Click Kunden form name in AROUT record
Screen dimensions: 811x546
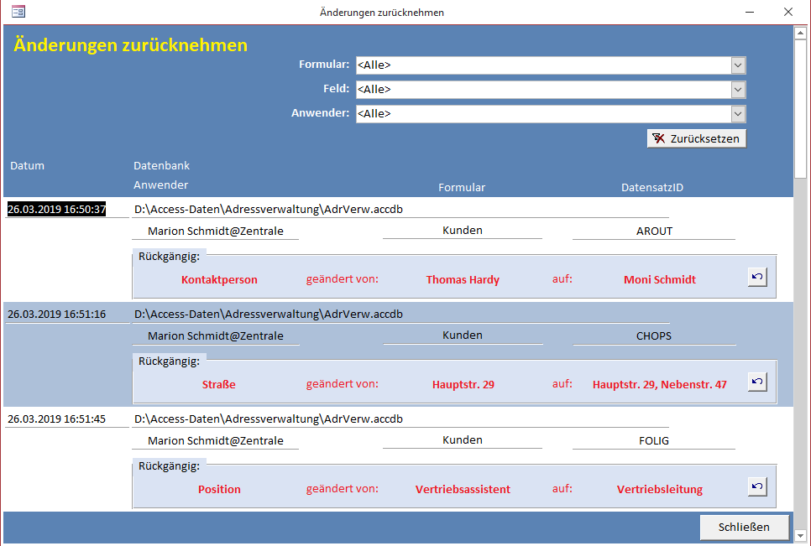click(x=463, y=231)
